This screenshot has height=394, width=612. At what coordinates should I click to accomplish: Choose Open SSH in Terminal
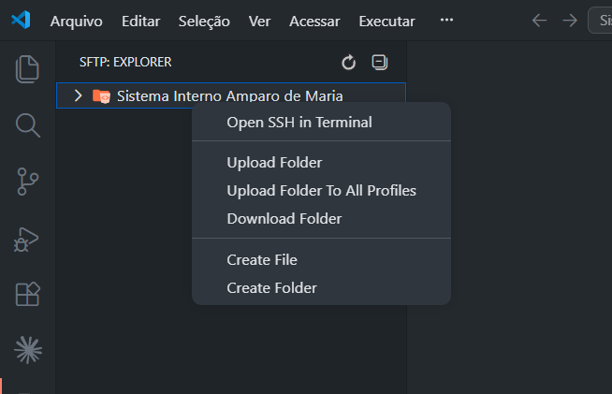(321, 123)
